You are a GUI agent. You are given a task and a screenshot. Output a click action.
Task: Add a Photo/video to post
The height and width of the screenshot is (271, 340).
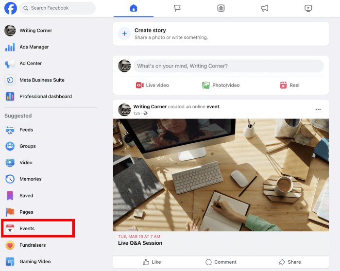pyautogui.click(x=221, y=85)
